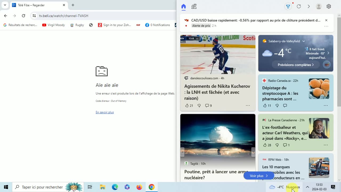Open more options on the weather card

[x=326, y=41]
